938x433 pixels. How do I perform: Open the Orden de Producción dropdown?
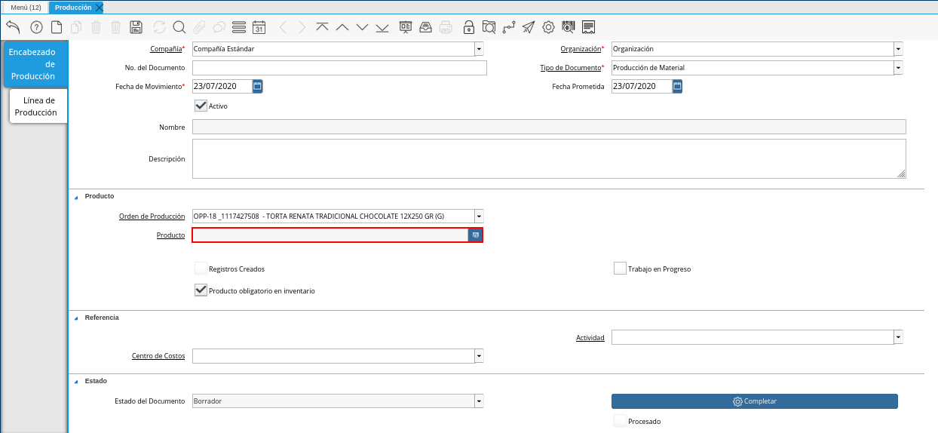coord(479,216)
